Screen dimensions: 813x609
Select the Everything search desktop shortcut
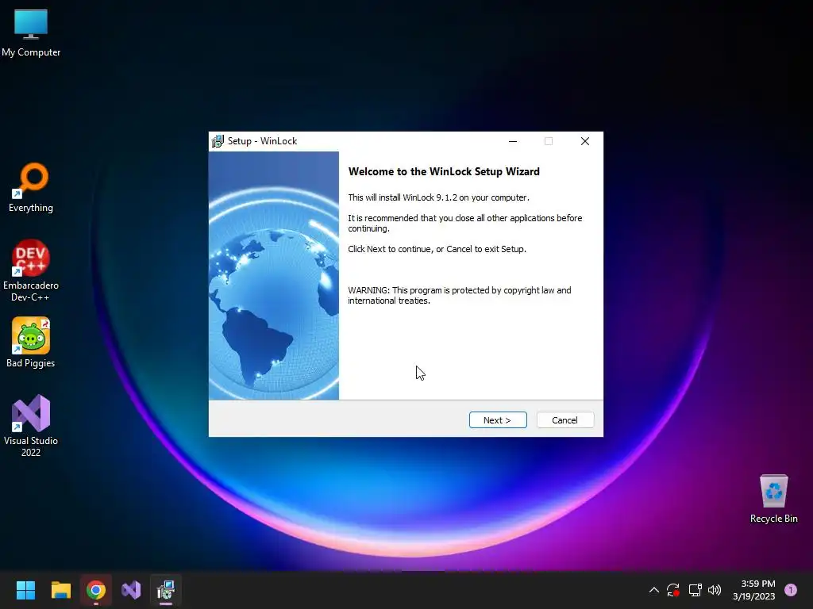pyautogui.click(x=31, y=188)
